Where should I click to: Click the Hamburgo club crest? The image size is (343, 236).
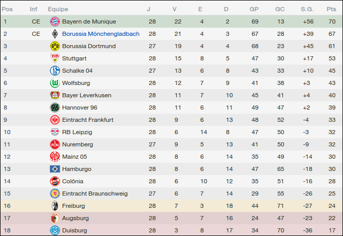[54, 169]
